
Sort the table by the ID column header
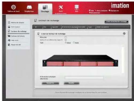36,27
